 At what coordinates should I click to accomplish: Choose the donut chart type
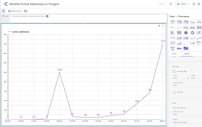click(x=192, y=33)
